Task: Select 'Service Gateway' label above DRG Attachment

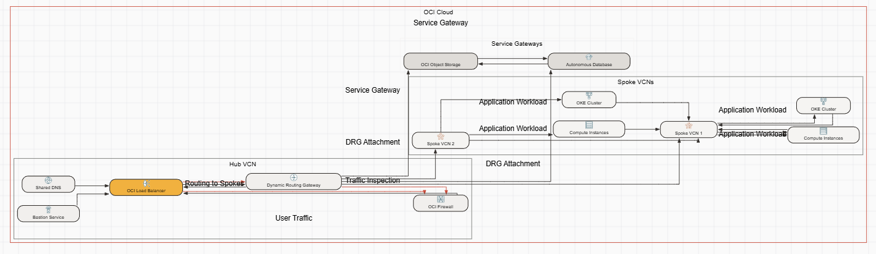Action: click(372, 90)
